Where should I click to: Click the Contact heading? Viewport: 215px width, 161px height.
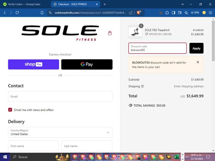(x=16, y=86)
